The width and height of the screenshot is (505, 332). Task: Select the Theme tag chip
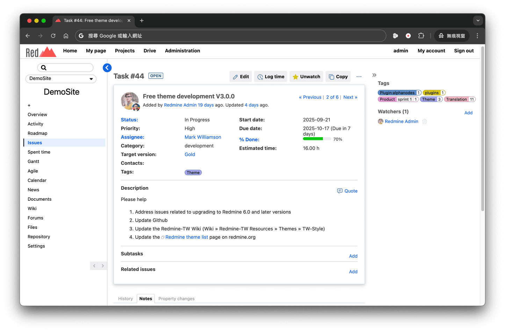point(193,172)
